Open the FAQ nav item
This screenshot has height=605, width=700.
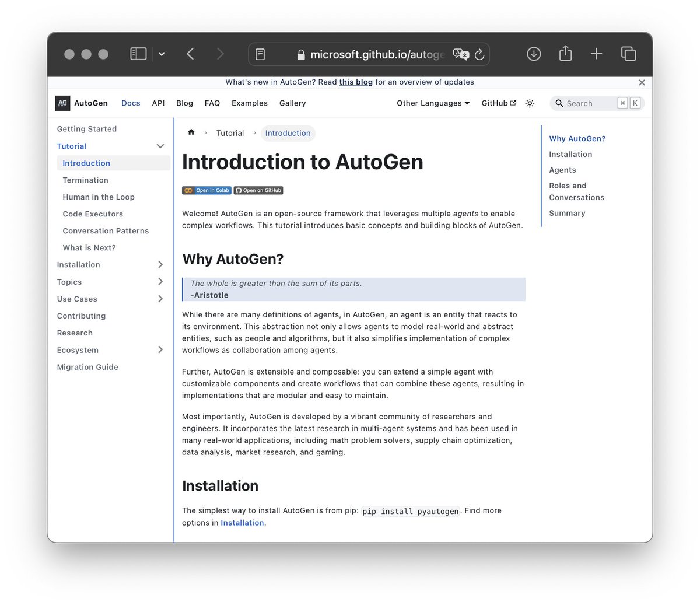(212, 103)
